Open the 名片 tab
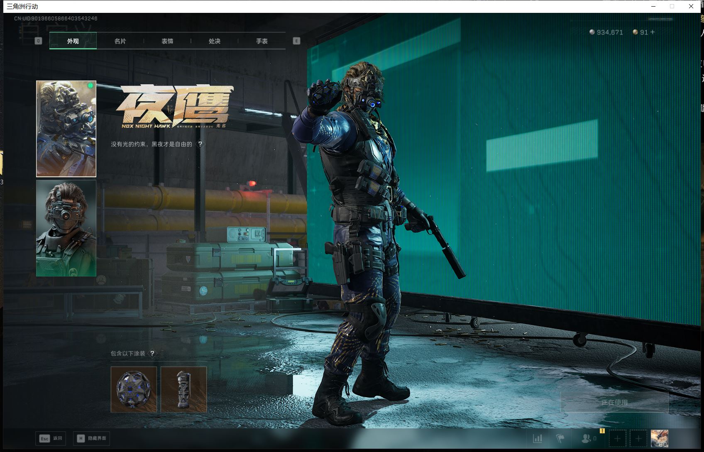 120,41
